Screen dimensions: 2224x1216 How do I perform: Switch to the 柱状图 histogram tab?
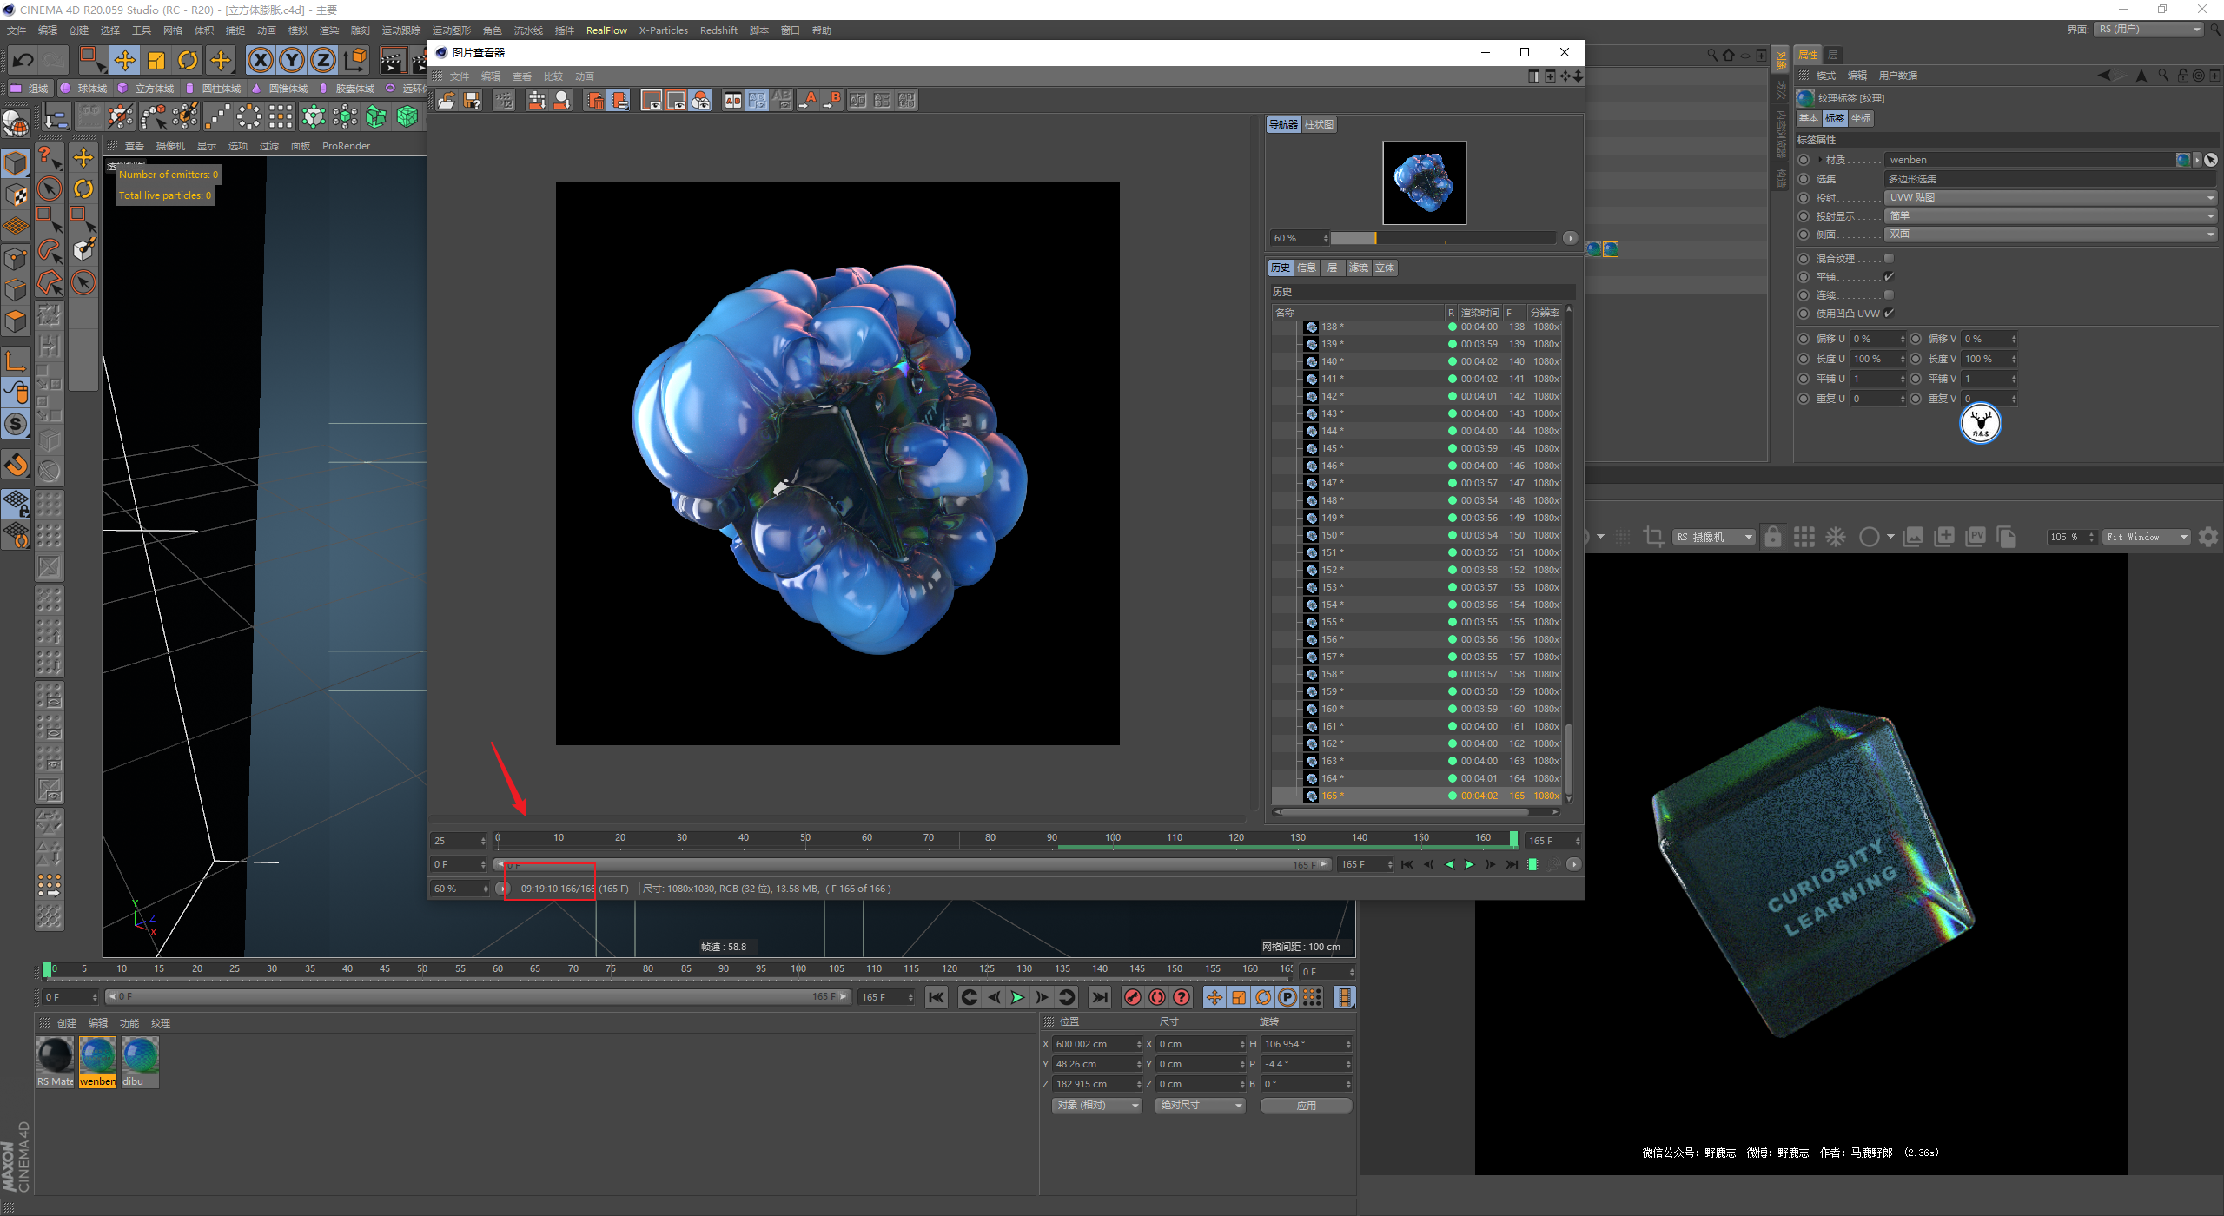click(x=1319, y=124)
